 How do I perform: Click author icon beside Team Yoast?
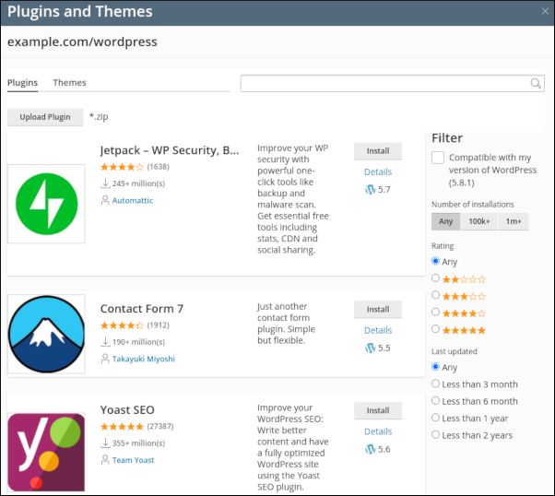coord(105,460)
